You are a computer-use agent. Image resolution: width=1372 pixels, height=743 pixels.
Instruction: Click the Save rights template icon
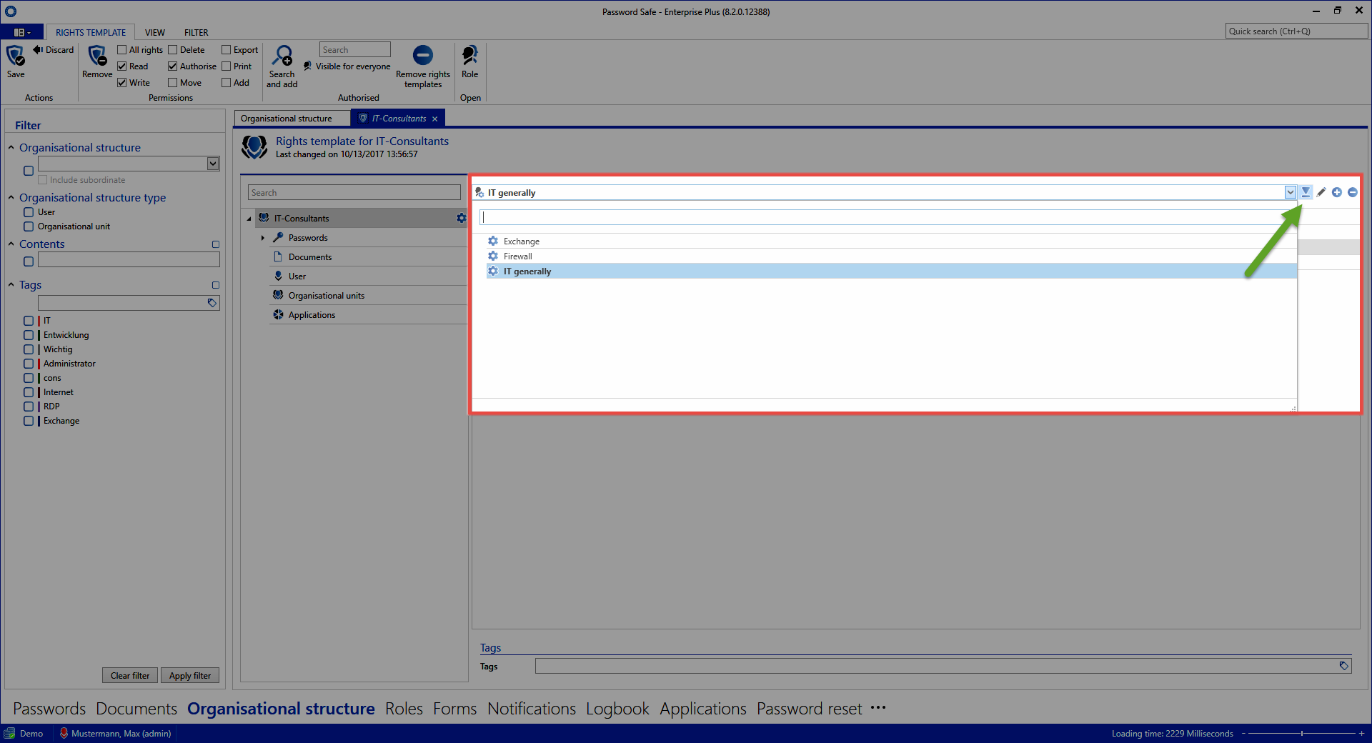tap(15, 56)
